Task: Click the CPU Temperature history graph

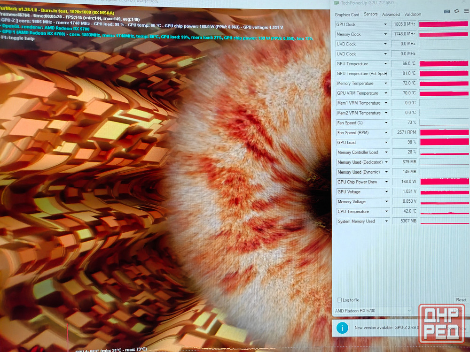Action: point(444,211)
